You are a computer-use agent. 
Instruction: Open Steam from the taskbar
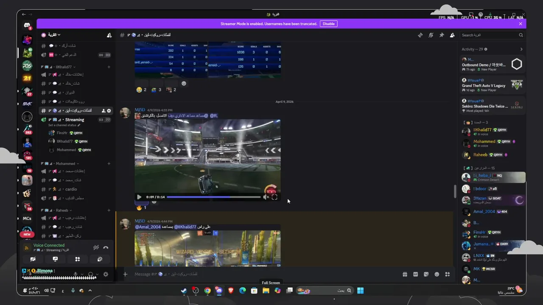pyautogui.click(x=184, y=291)
